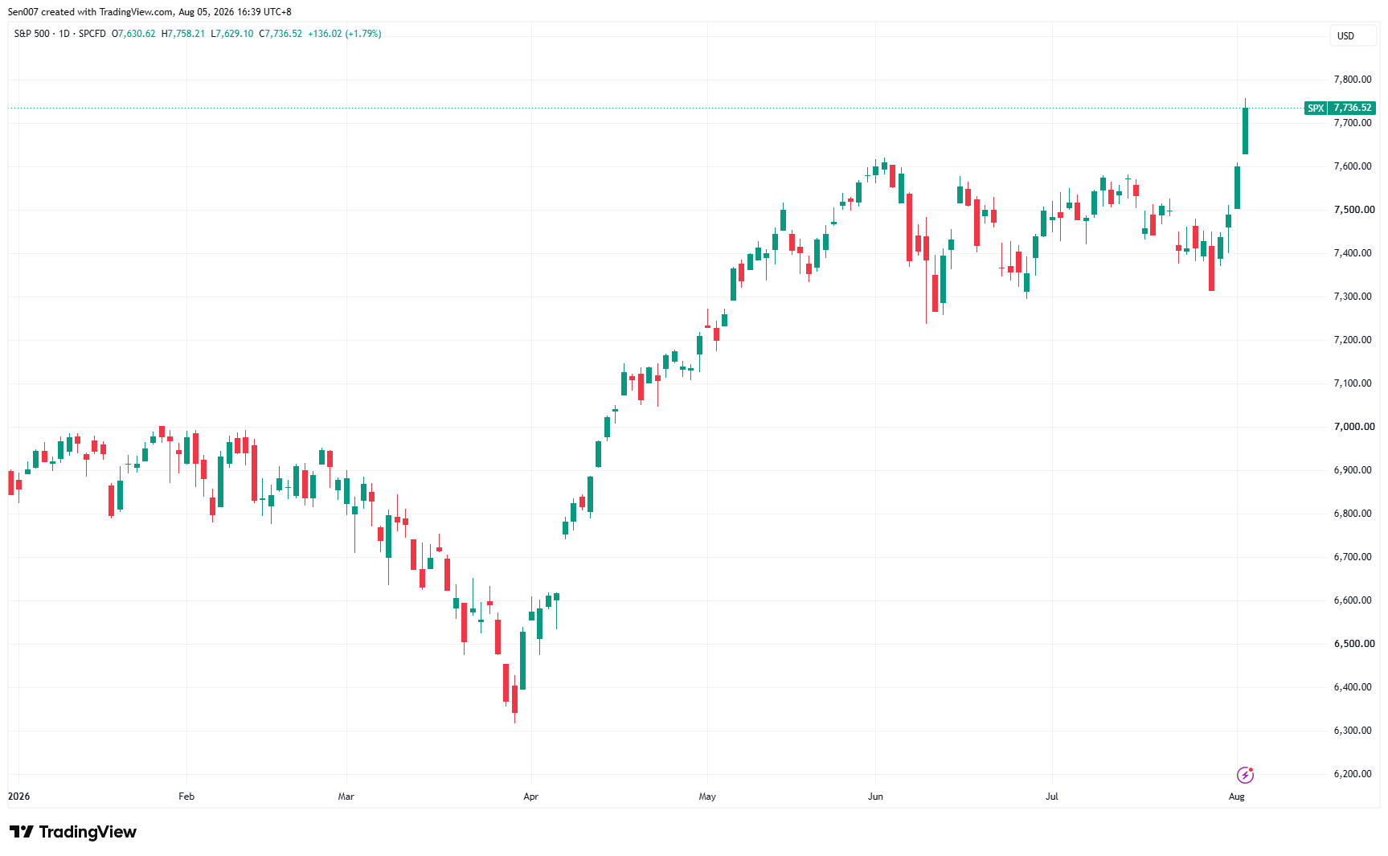1388x856 pixels.
Task: Select the Aug label on time axis
Action: click(x=1237, y=797)
